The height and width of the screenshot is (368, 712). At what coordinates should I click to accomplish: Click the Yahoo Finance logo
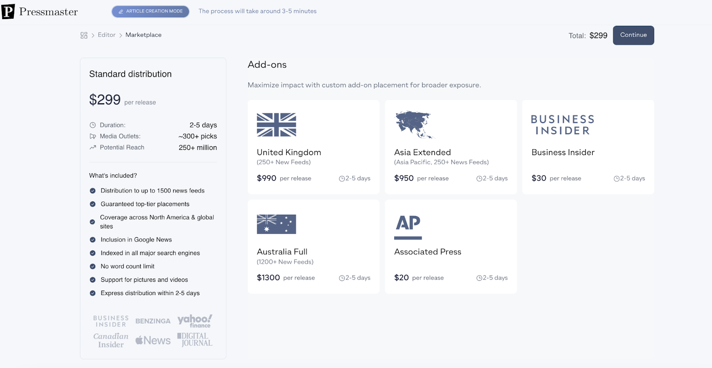(x=195, y=321)
